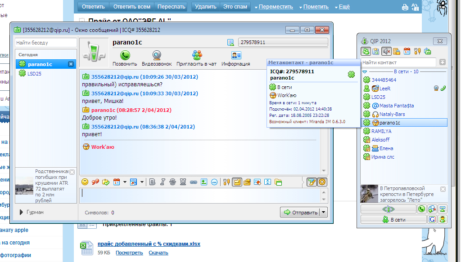Click the webcam icon next to LeeR

click(436, 89)
